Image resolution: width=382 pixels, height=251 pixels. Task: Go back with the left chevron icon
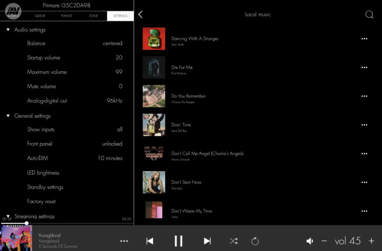pos(140,15)
